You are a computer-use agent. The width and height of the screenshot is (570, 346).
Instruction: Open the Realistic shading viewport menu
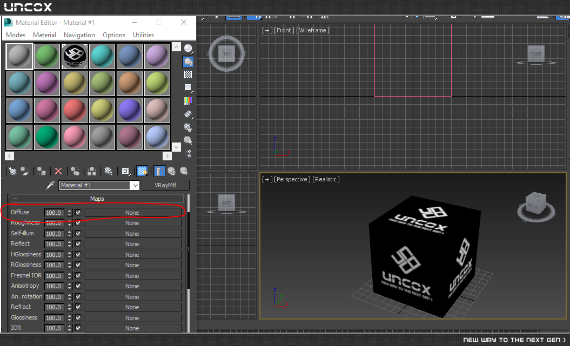tap(326, 179)
